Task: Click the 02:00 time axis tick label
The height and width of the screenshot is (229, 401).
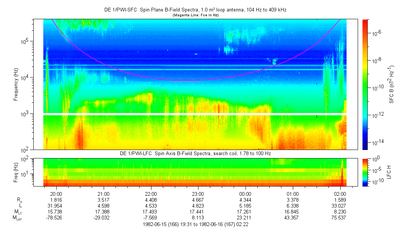Action: pyautogui.click(x=340, y=194)
